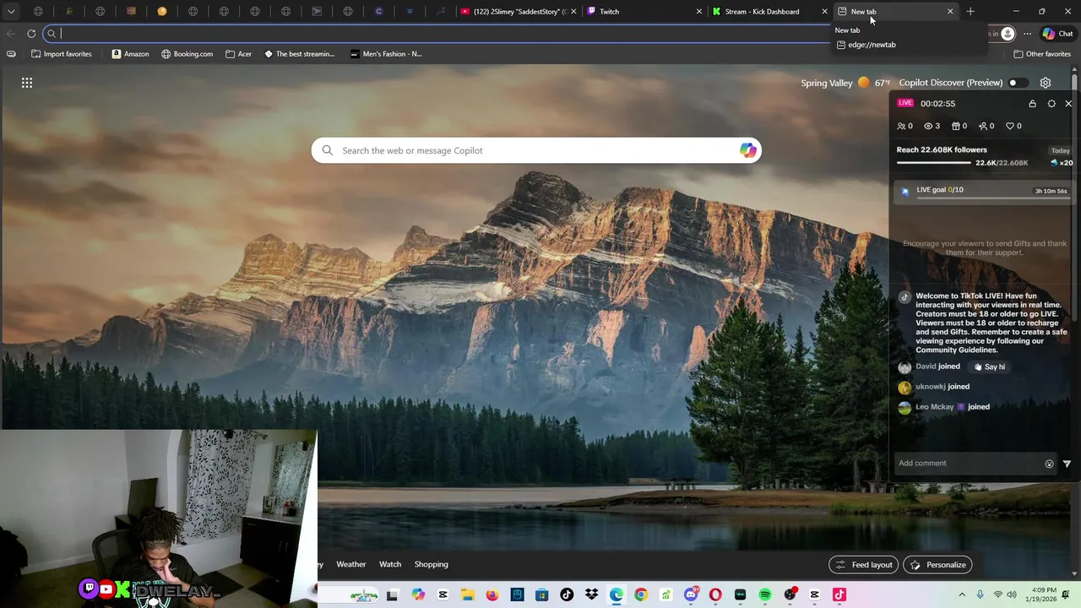The image size is (1081, 608).
Task: Click the Copilot icon in search box
Action: coord(747,150)
